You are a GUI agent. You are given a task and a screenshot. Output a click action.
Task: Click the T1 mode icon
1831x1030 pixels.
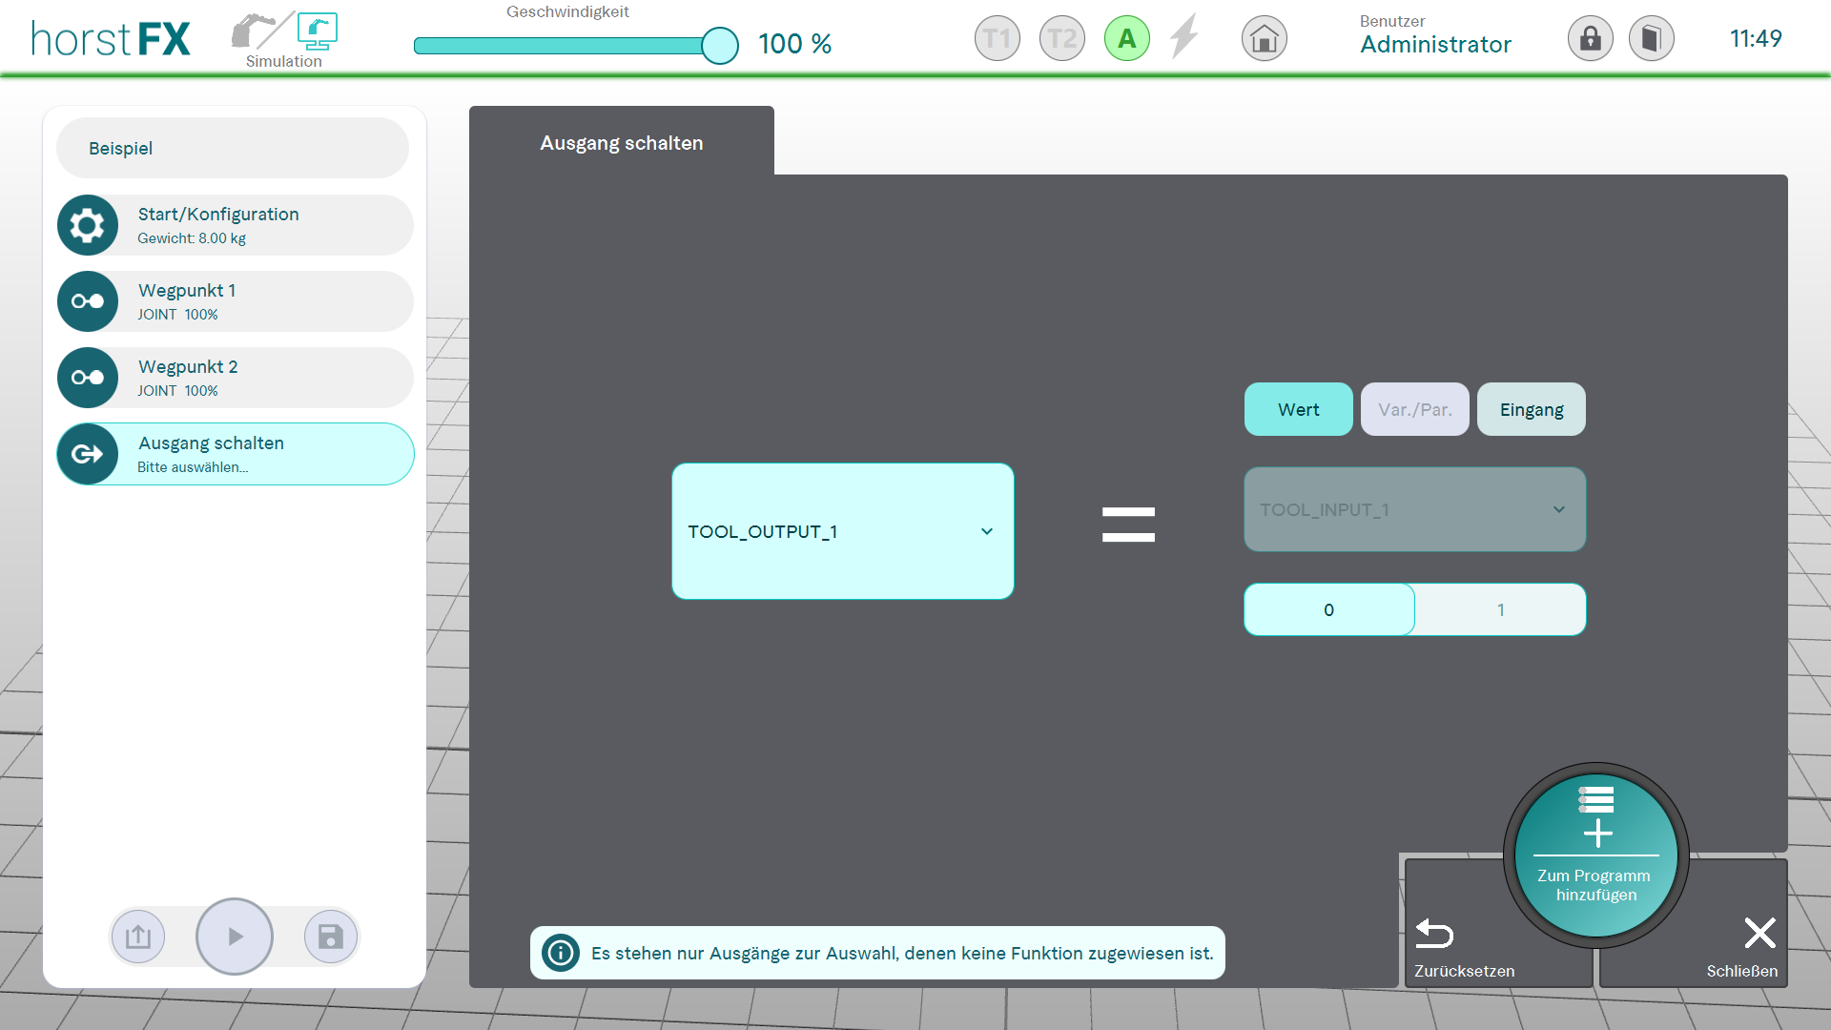click(997, 39)
